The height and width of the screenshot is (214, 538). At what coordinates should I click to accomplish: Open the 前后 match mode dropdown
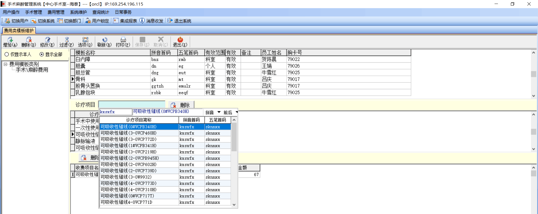point(237,112)
